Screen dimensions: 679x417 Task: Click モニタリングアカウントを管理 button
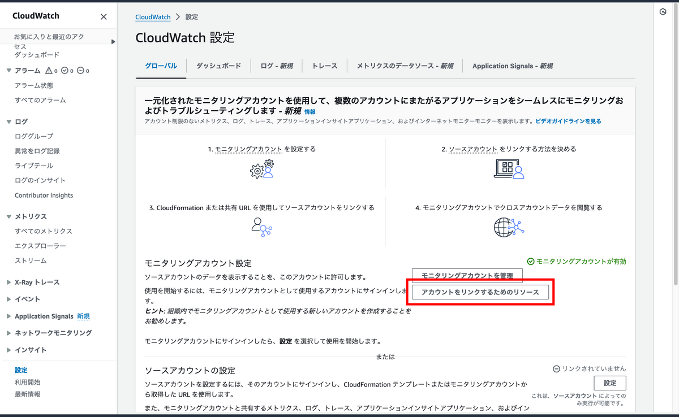[x=467, y=275]
